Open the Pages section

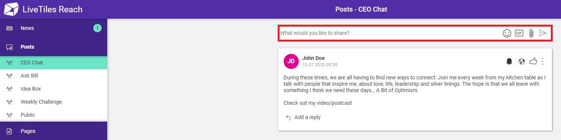[53, 131]
